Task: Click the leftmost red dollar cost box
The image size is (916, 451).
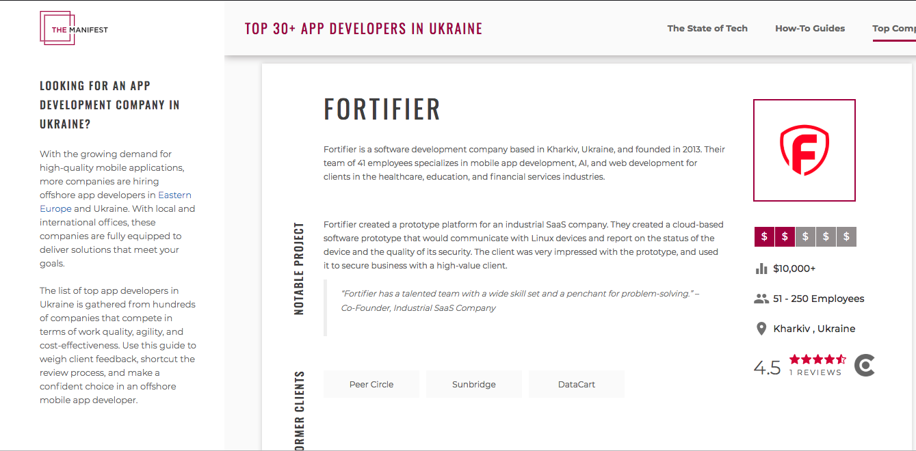Action: [x=764, y=236]
